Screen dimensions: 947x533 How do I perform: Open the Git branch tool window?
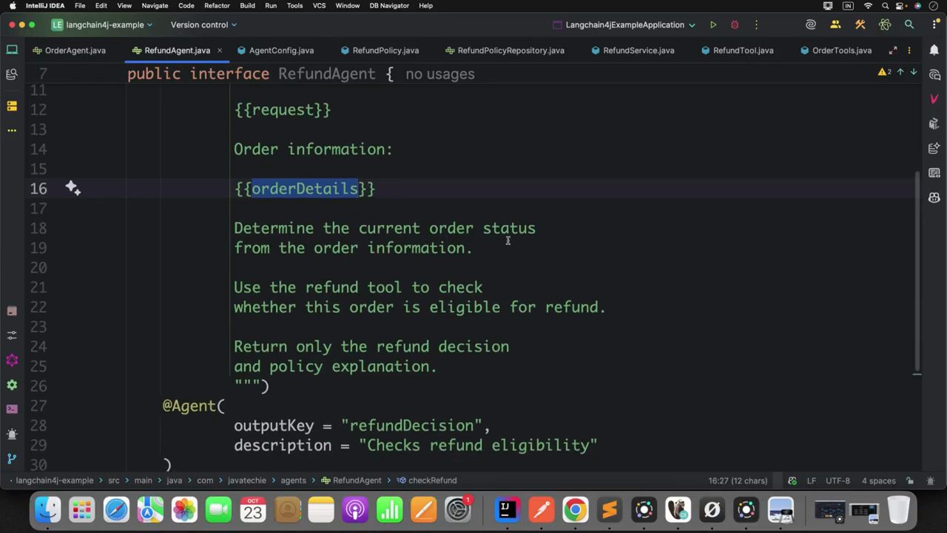point(12,459)
